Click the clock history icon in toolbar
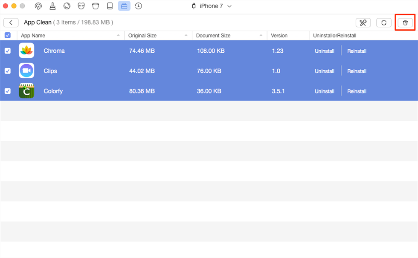Image resolution: width=418 pixels, height=258 pixels. pos(138,6)
